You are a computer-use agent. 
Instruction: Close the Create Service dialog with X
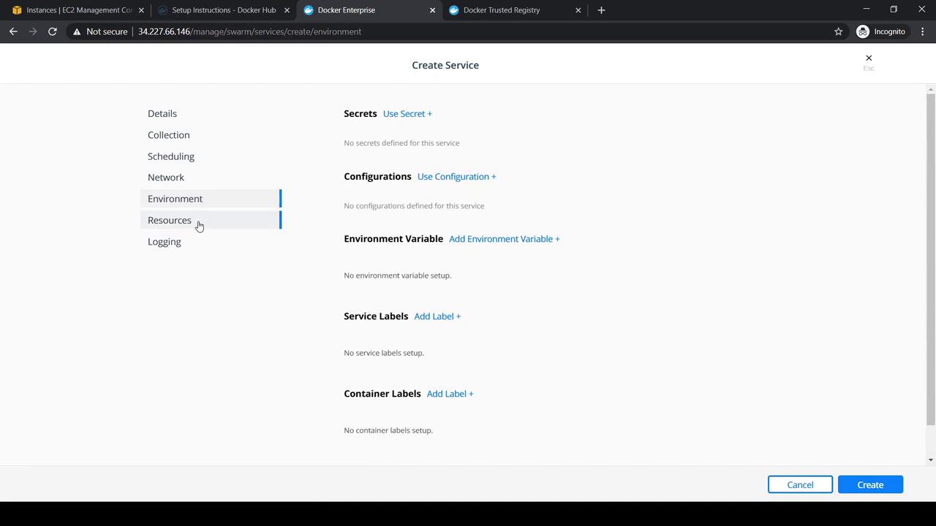pyautogui.click(x=869, y=58)
